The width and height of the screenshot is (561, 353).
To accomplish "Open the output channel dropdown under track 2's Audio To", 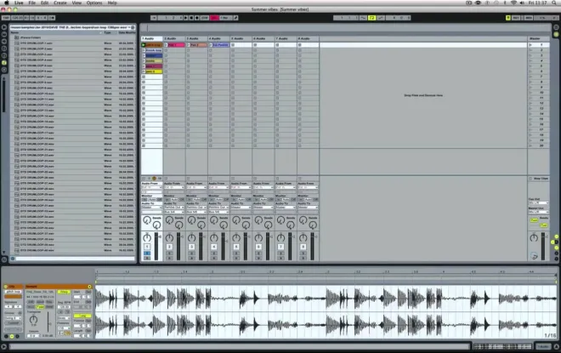I will [174, 212].
